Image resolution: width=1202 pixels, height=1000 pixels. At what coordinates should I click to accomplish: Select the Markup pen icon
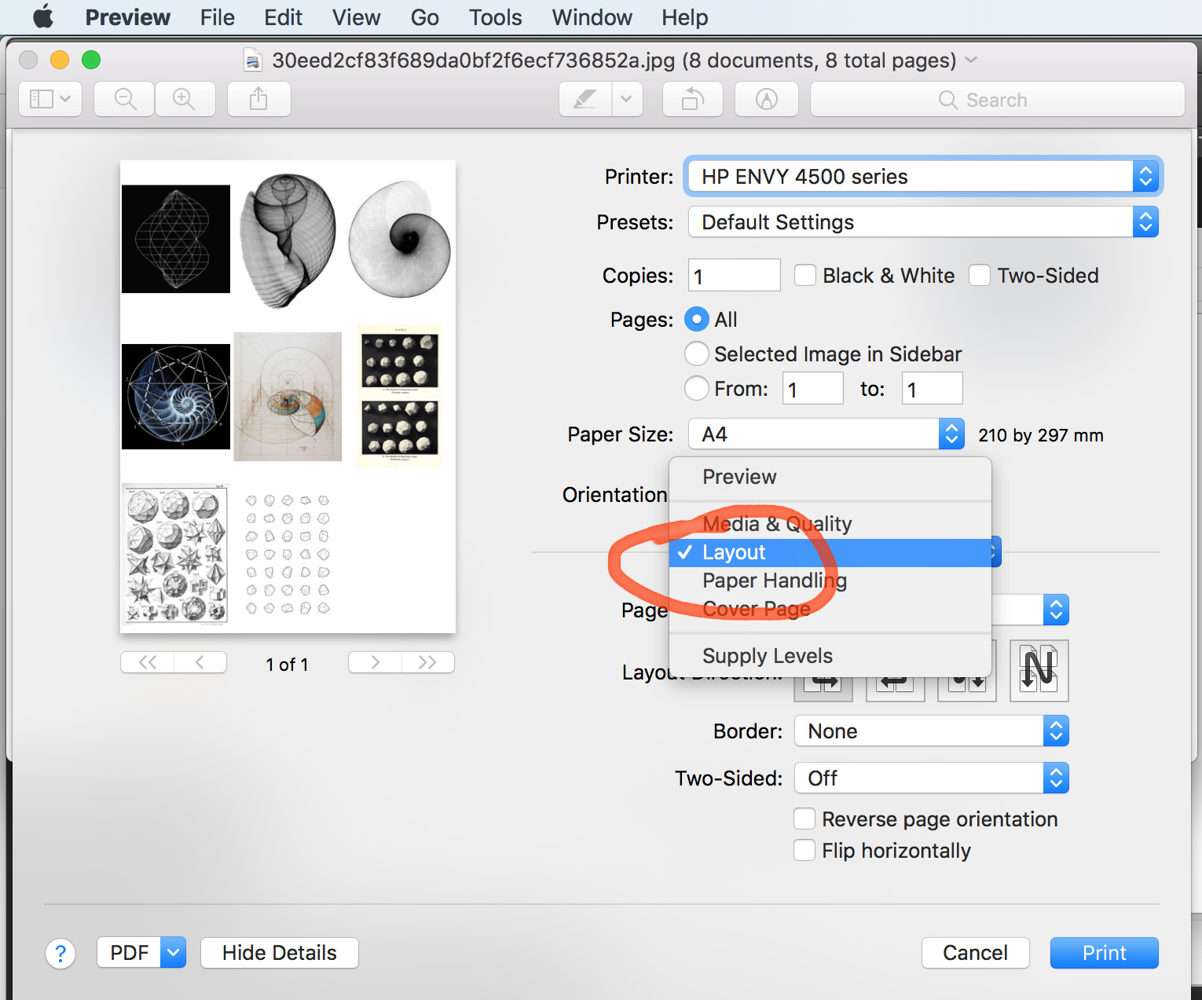coord(585,99)
